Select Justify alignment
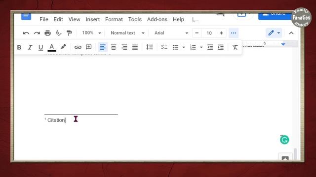The width and height of the screenshot is (316, 177). coord(135,47)
